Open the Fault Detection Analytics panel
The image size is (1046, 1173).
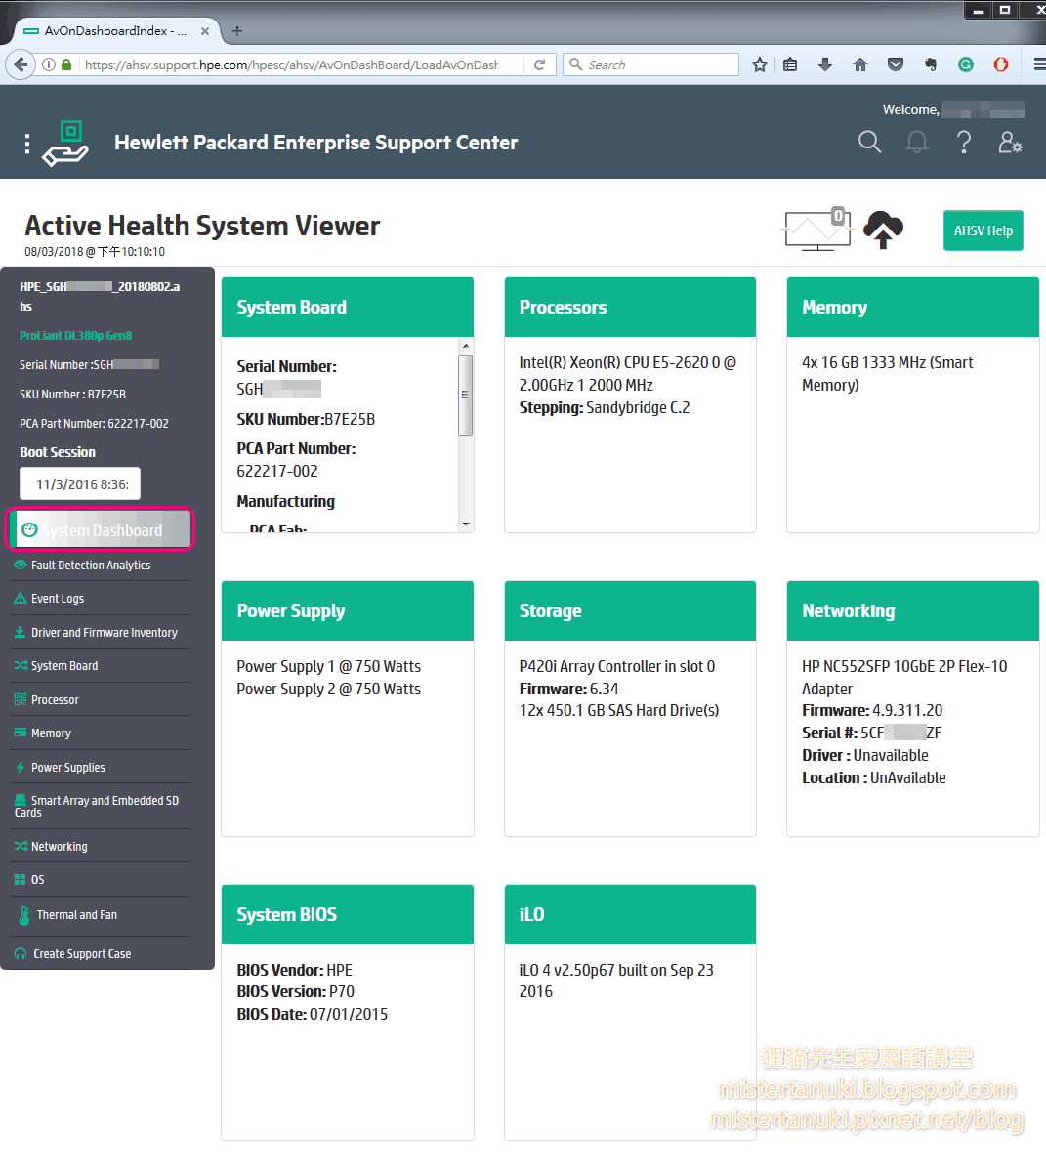85,565
